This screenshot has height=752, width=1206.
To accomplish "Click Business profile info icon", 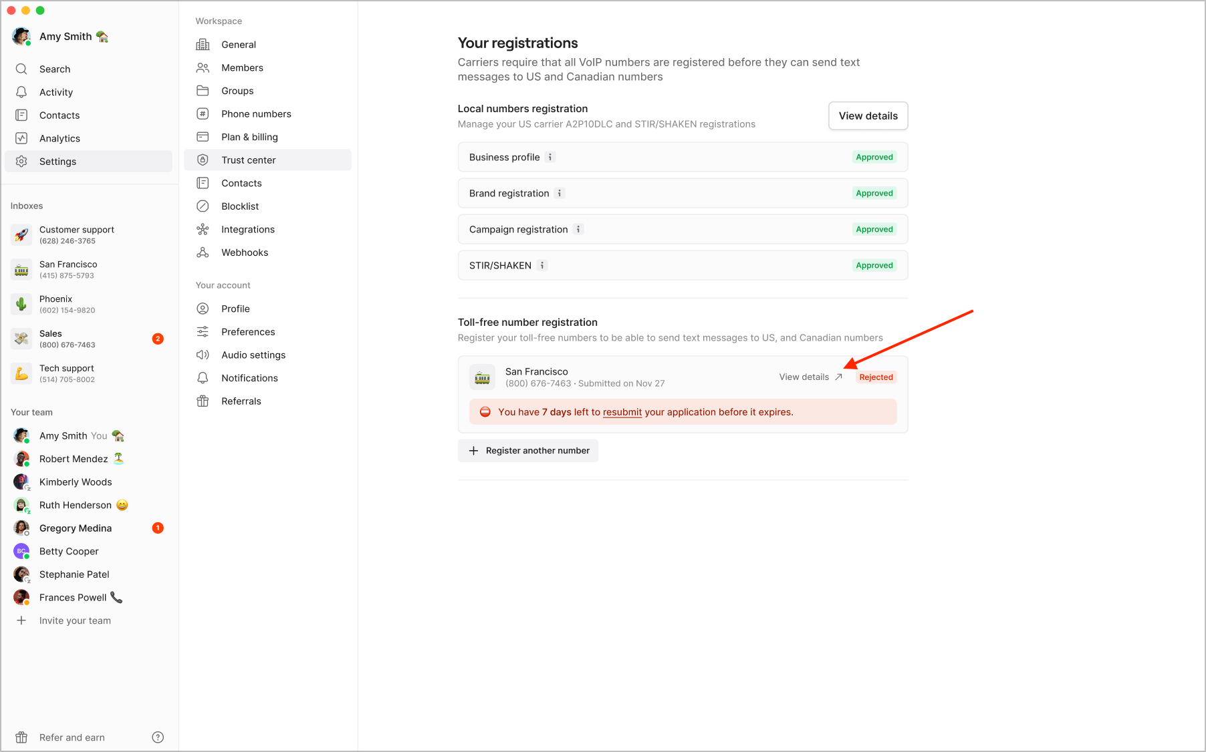I will pyautogui.click(x=550, y=157).
